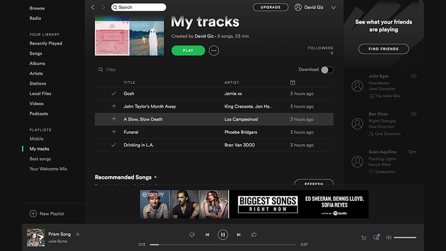Go back with the left arrow

93,7
